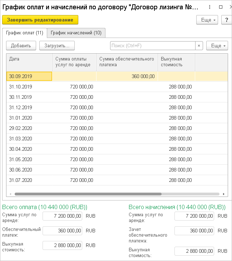Click right arrow of horizontal scrollbar
Screen dimensions: 232x261
tap(224, 194)
